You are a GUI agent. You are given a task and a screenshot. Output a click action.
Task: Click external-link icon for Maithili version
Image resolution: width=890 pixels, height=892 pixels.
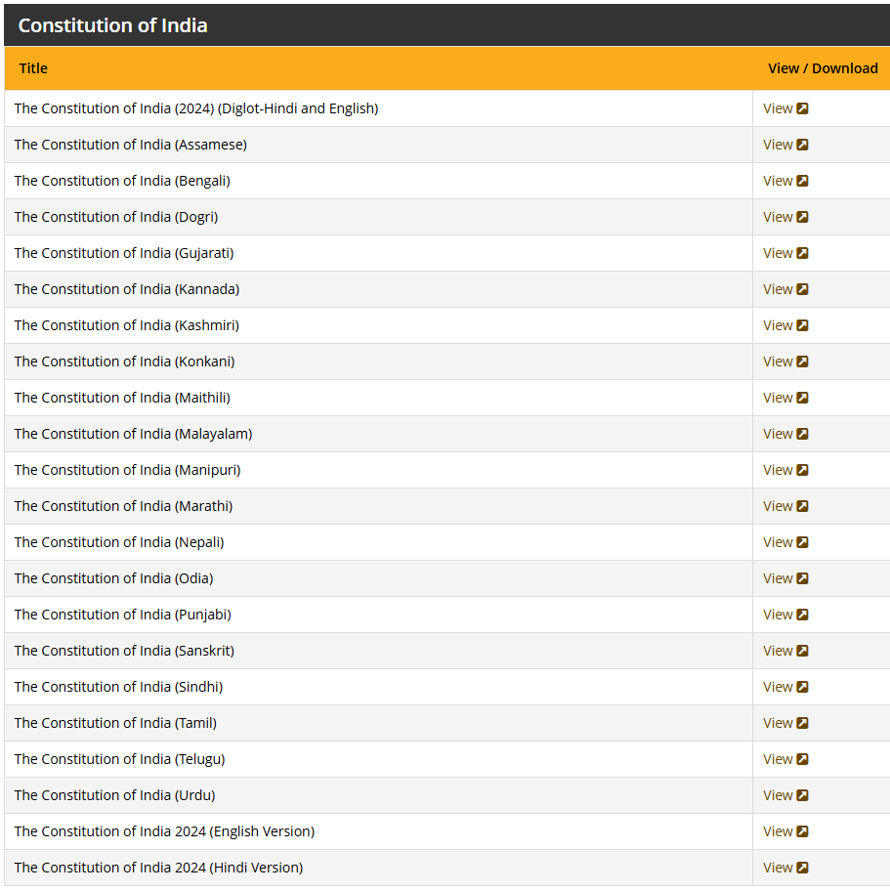tap(802, 398)
